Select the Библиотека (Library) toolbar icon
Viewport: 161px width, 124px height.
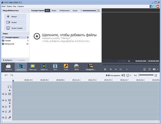coord(21,67)
